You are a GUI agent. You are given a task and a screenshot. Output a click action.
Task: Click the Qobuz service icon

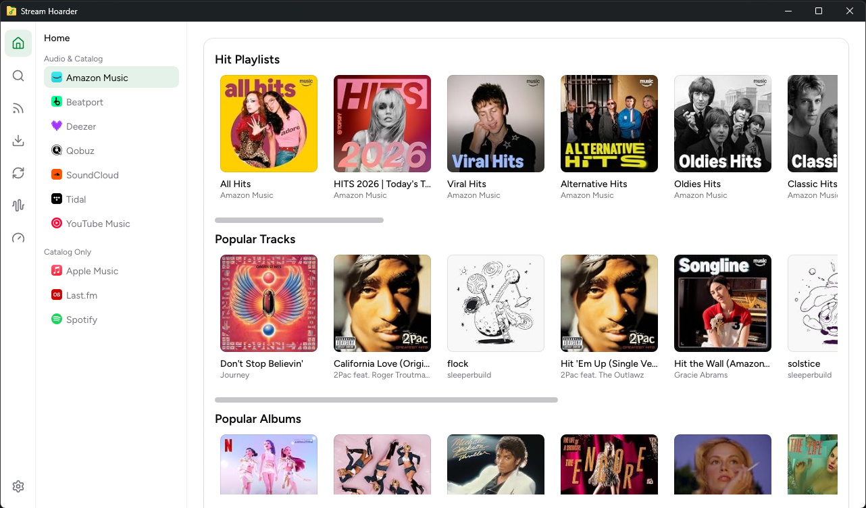(57, 151)
